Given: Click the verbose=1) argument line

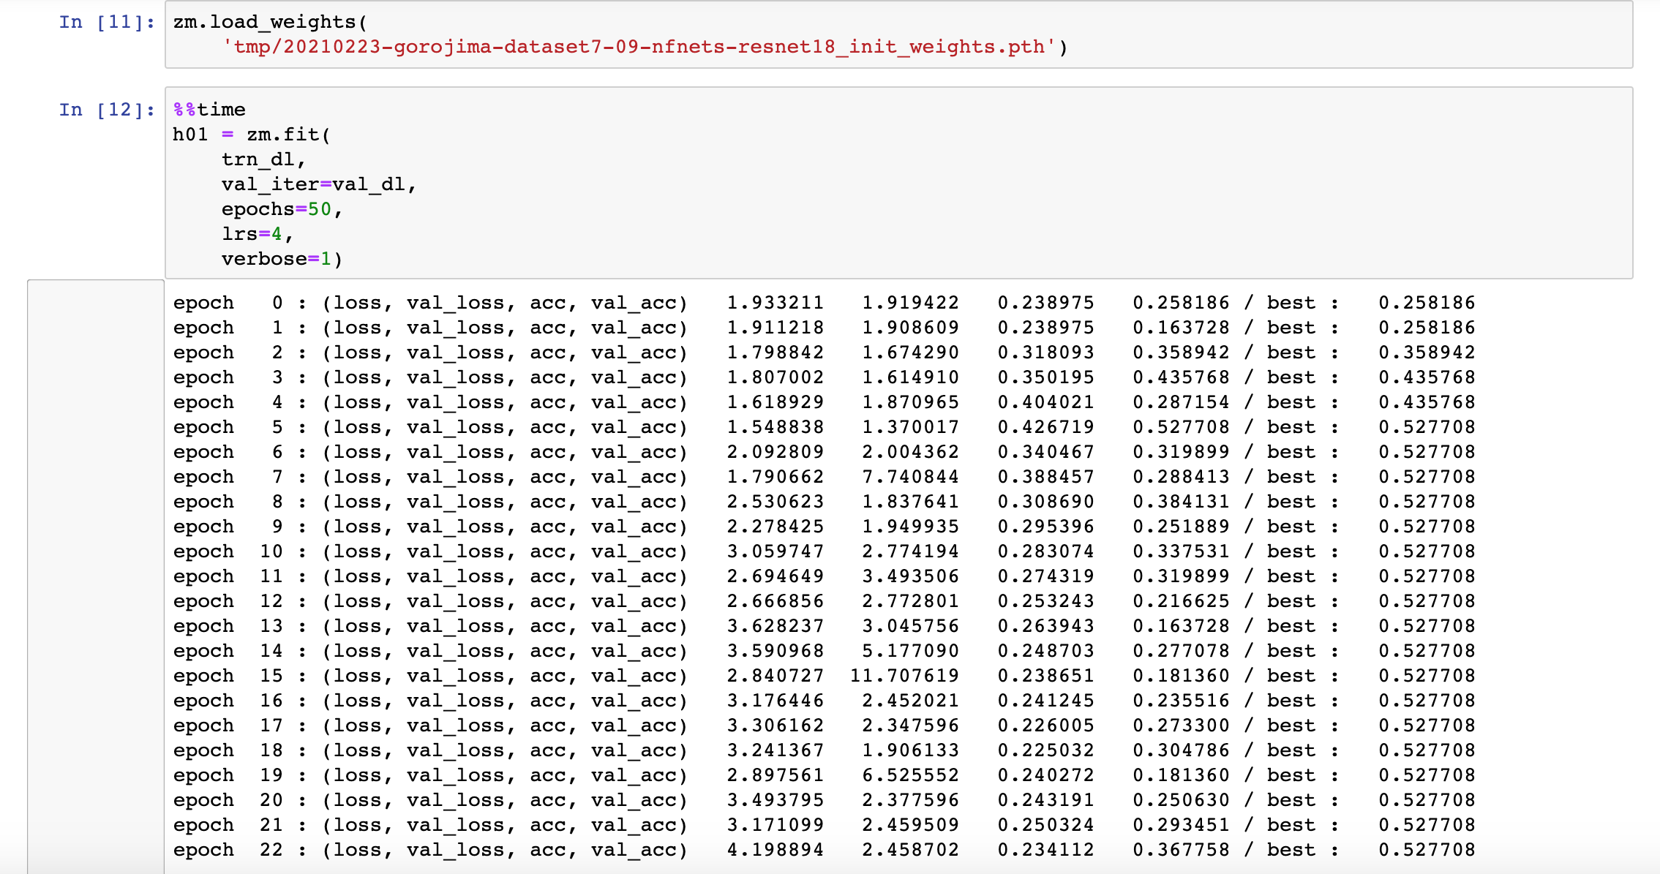Looking at the screenshot, I should click(282, 259).
